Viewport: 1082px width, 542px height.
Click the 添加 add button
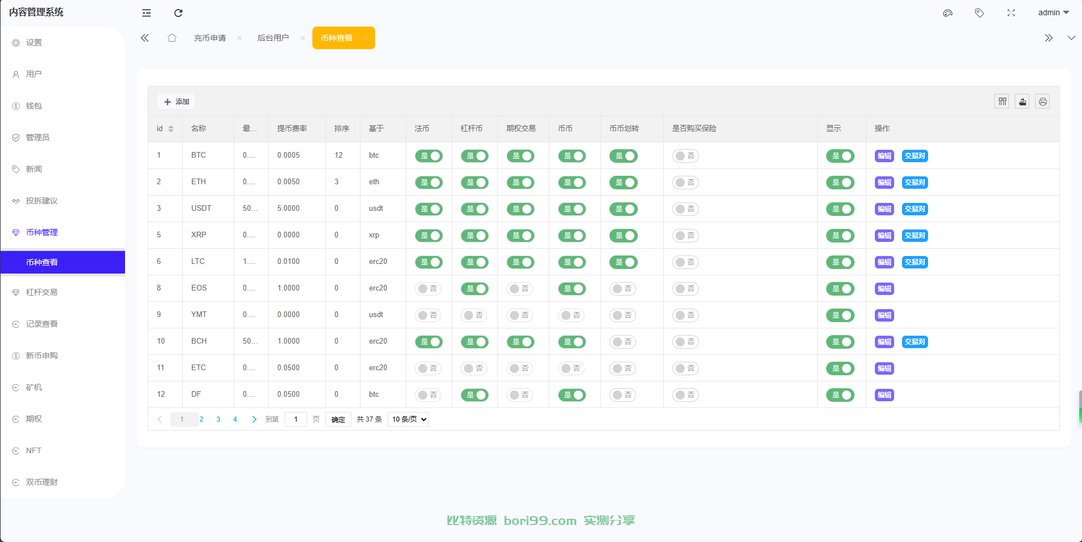pyautogui.click(x=176, y=102)
